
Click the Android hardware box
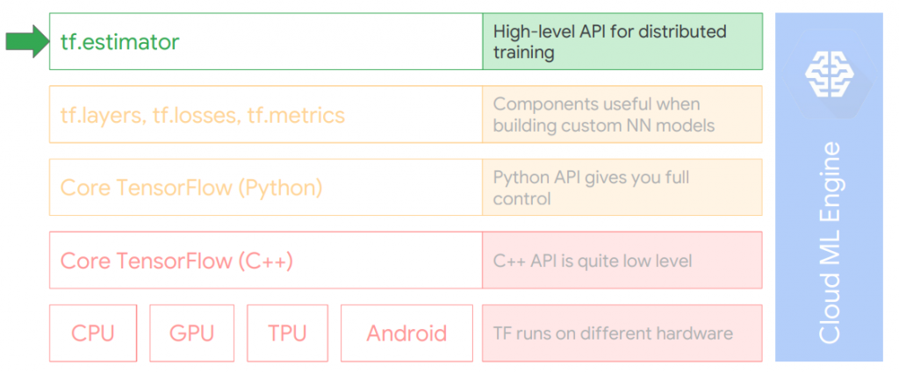click(x=406, y=333)
